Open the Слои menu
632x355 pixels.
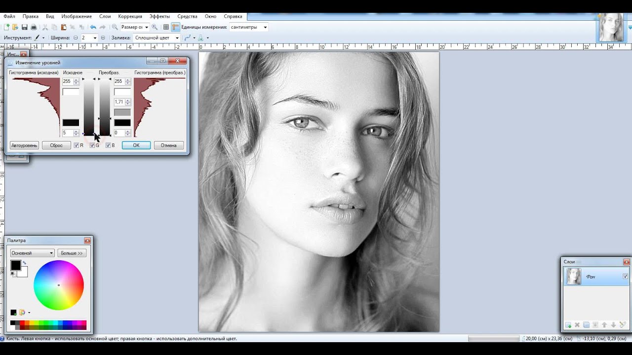pyautogui.click(x=105, y=16)
